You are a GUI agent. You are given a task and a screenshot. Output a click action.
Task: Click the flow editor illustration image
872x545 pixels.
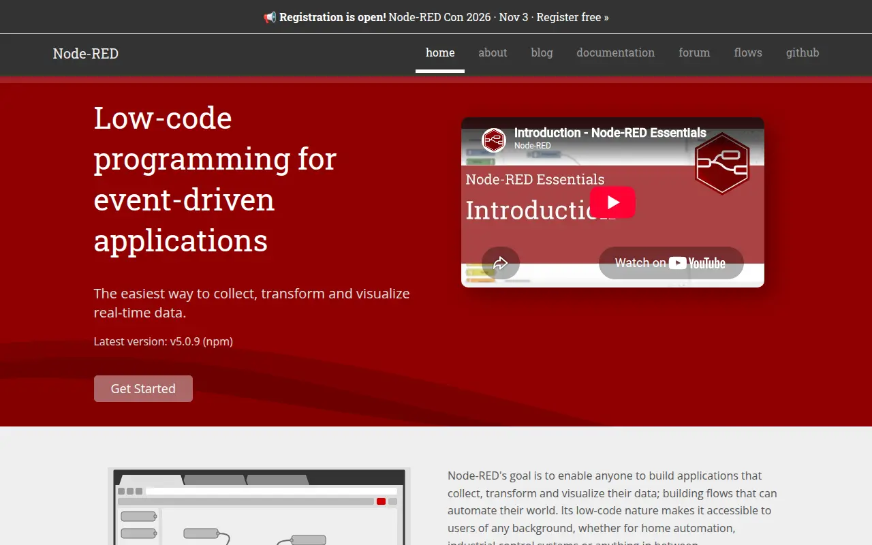tap(259, 506)
